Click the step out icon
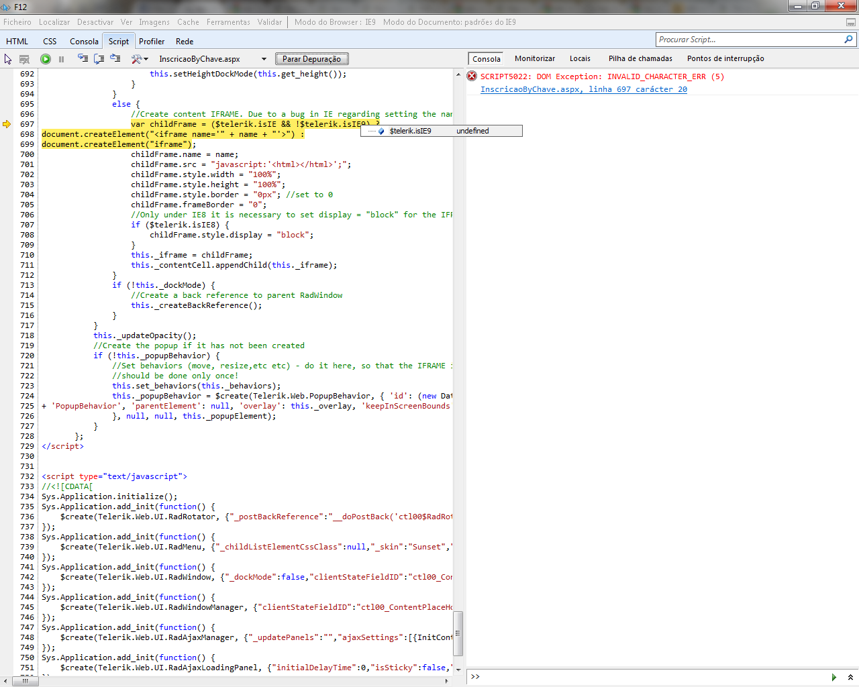This screenshot has height=687, width=859. click(x=115, y=59)
